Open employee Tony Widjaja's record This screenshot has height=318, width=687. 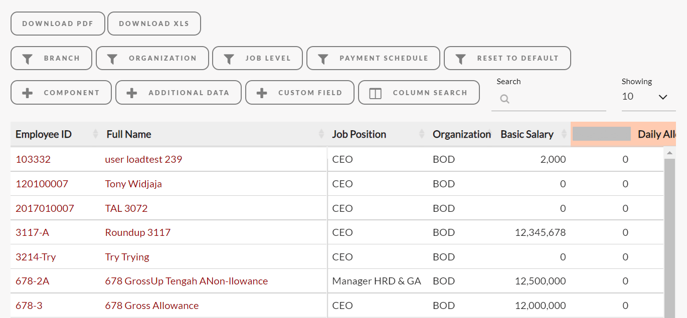pos(133,184)
